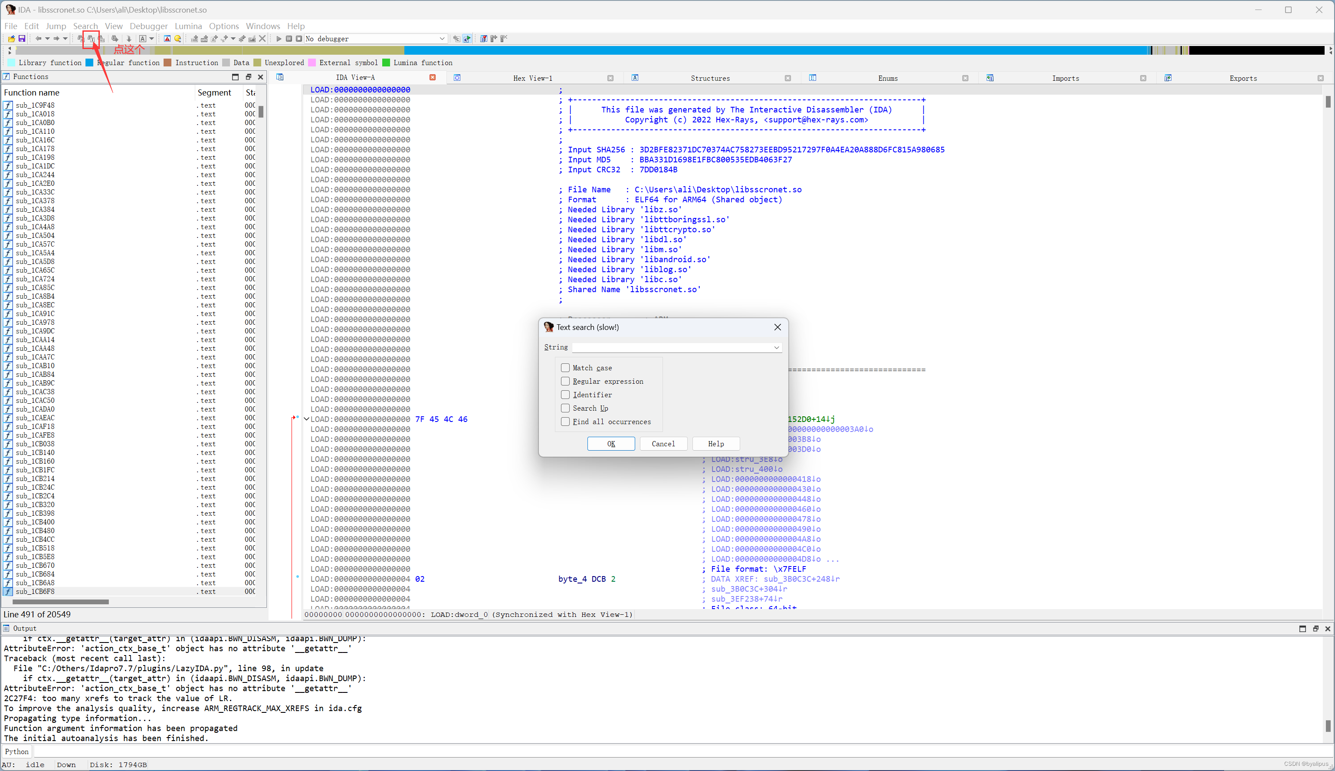Expand the String history dropdown arrow
The height and width of the screenshot is (771, 1335).
coord(776,347)
